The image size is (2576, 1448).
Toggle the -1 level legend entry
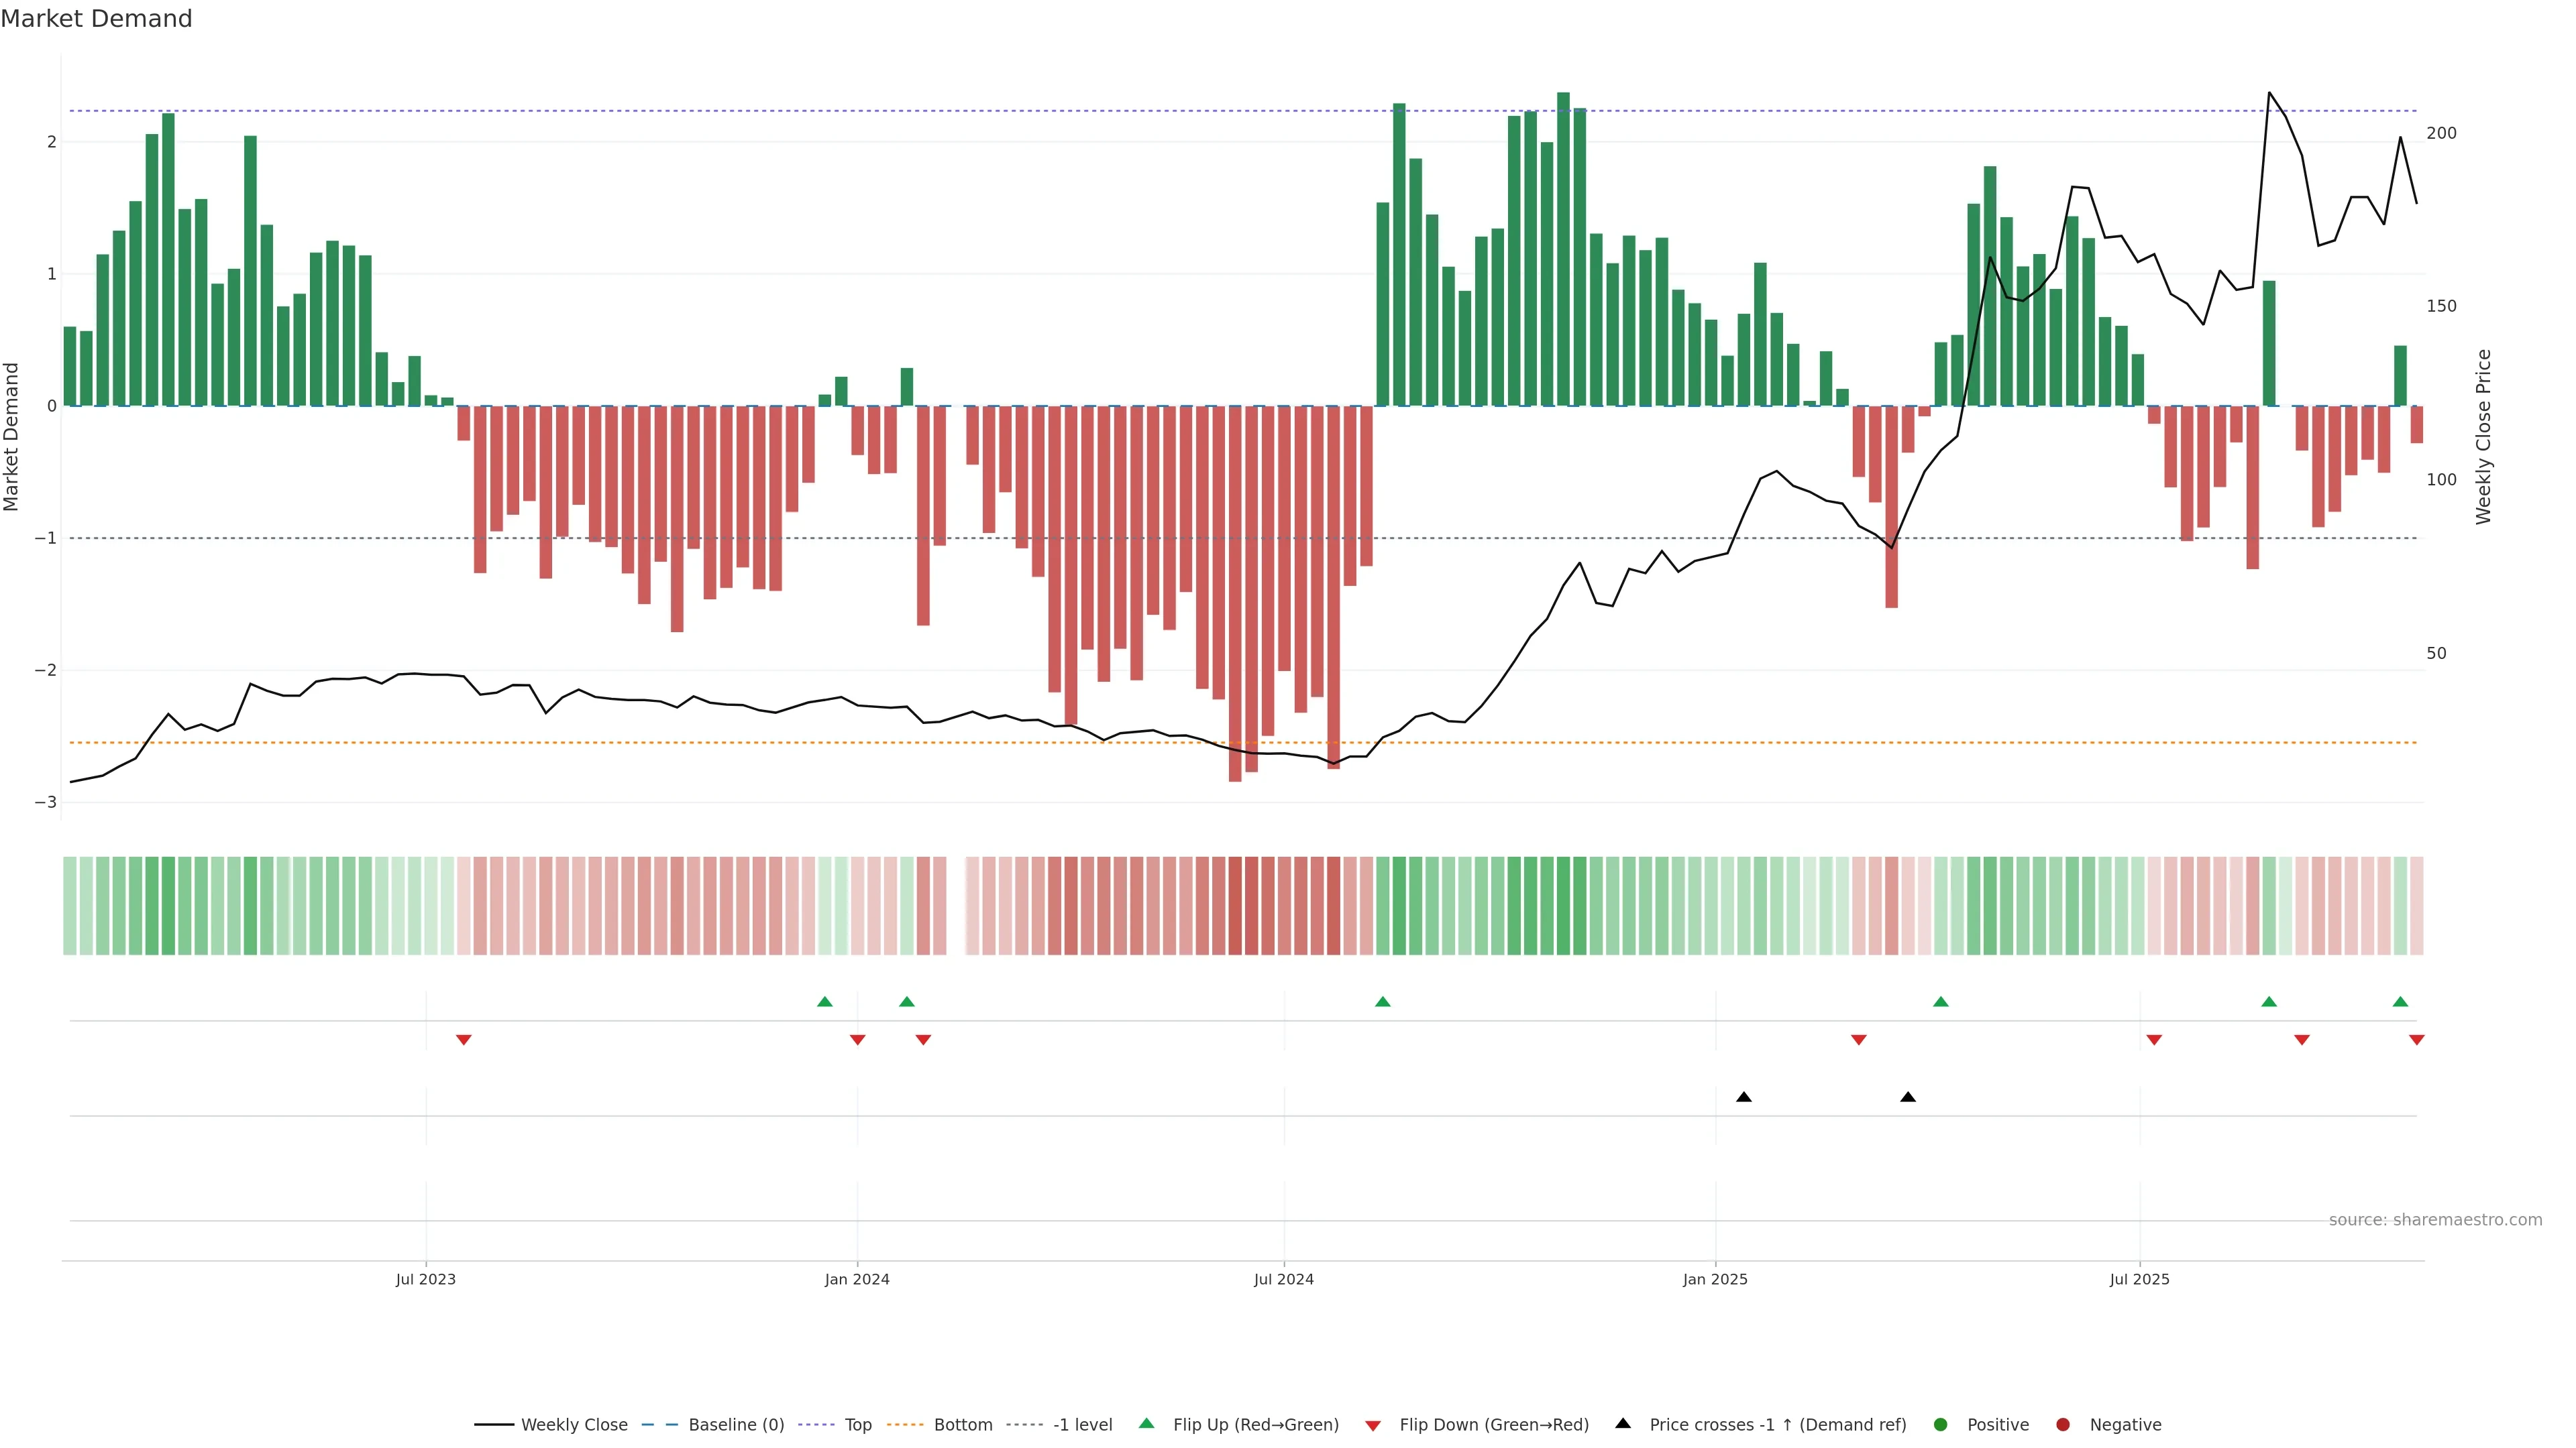1082,1424
